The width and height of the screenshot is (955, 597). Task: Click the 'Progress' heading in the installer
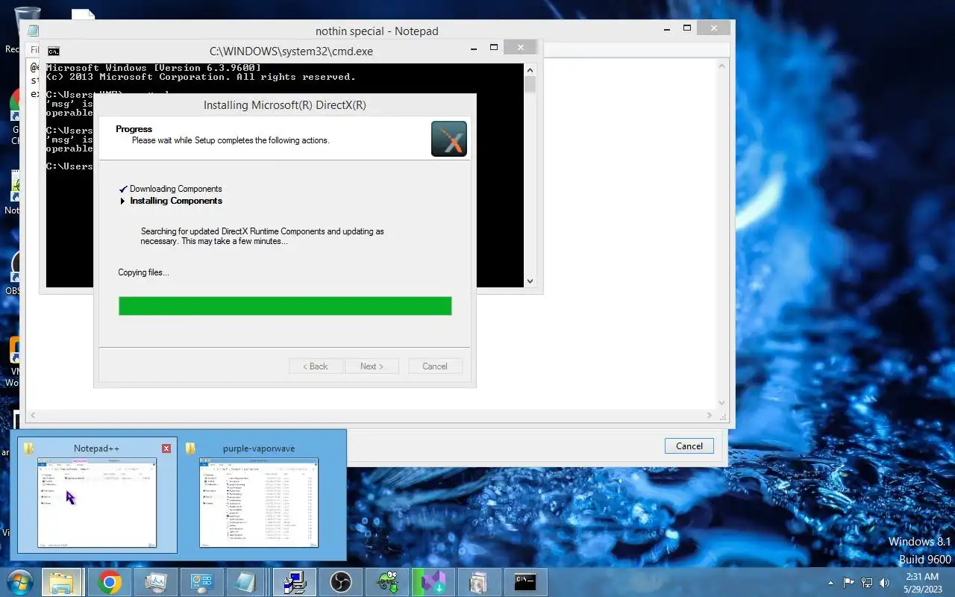pos(134,129)
